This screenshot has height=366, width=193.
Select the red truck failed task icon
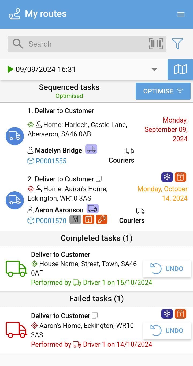pyautogui.click(x=16, y=330)
